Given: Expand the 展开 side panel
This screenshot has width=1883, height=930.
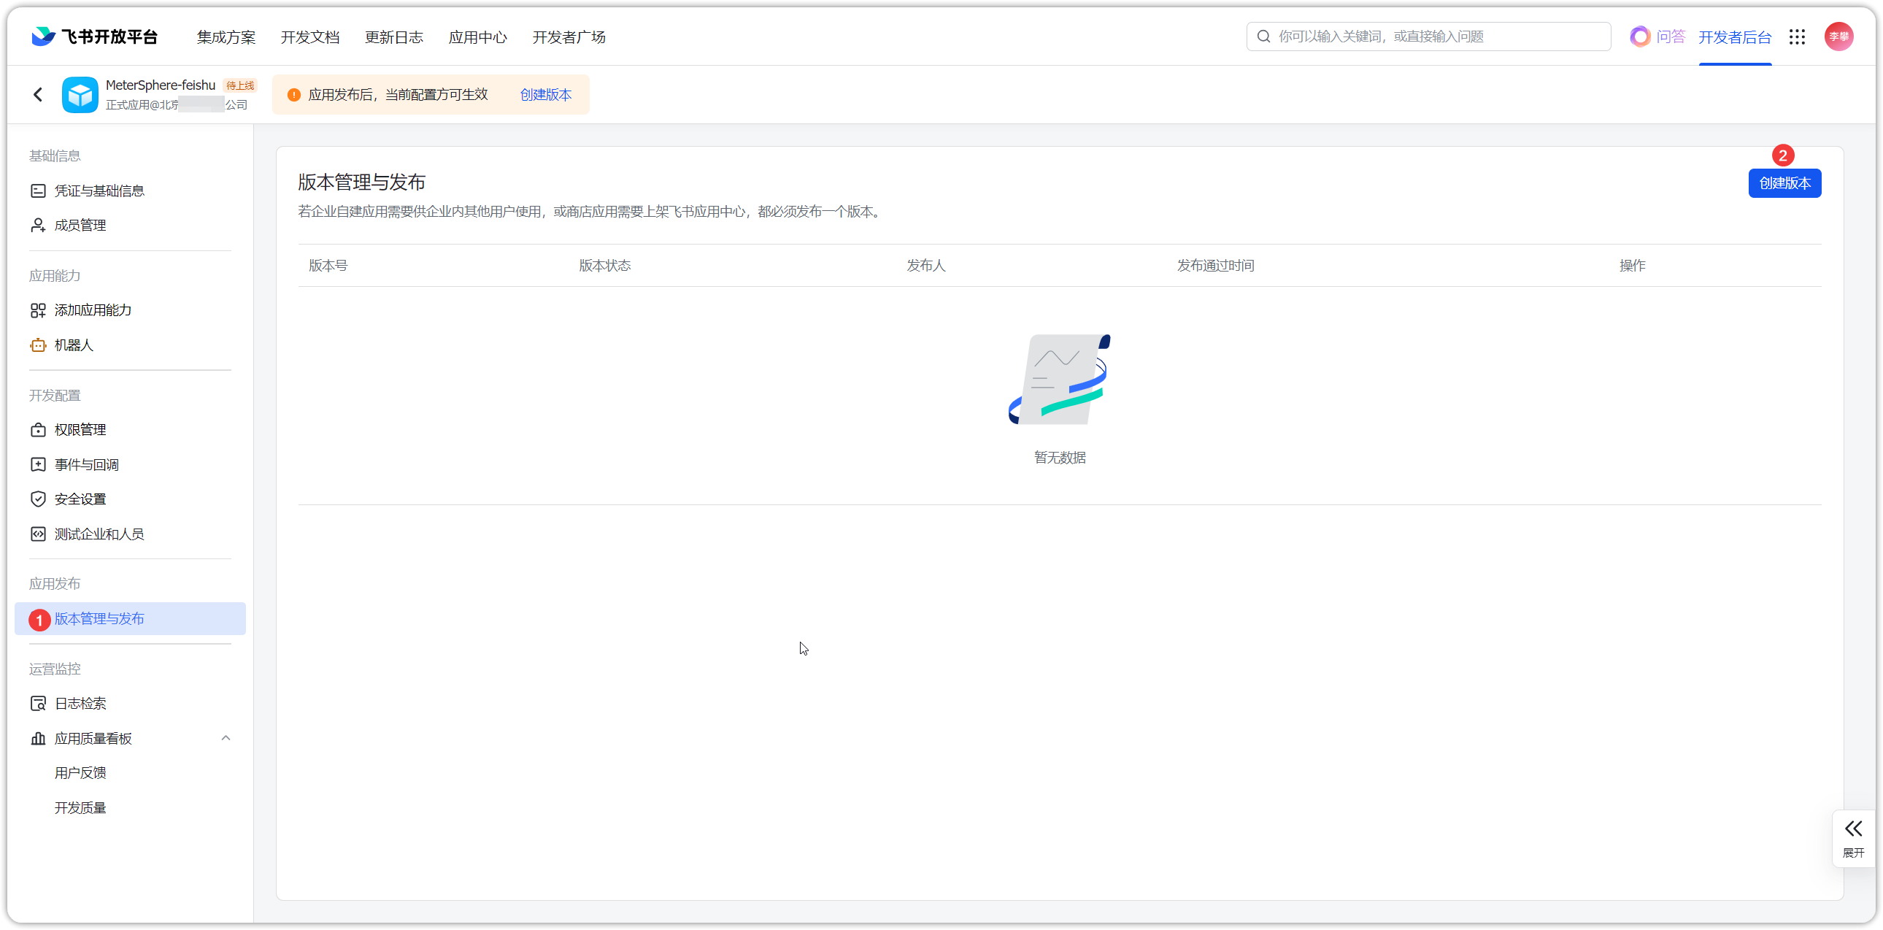Looking at the screenshot, I should point(1853,838).
